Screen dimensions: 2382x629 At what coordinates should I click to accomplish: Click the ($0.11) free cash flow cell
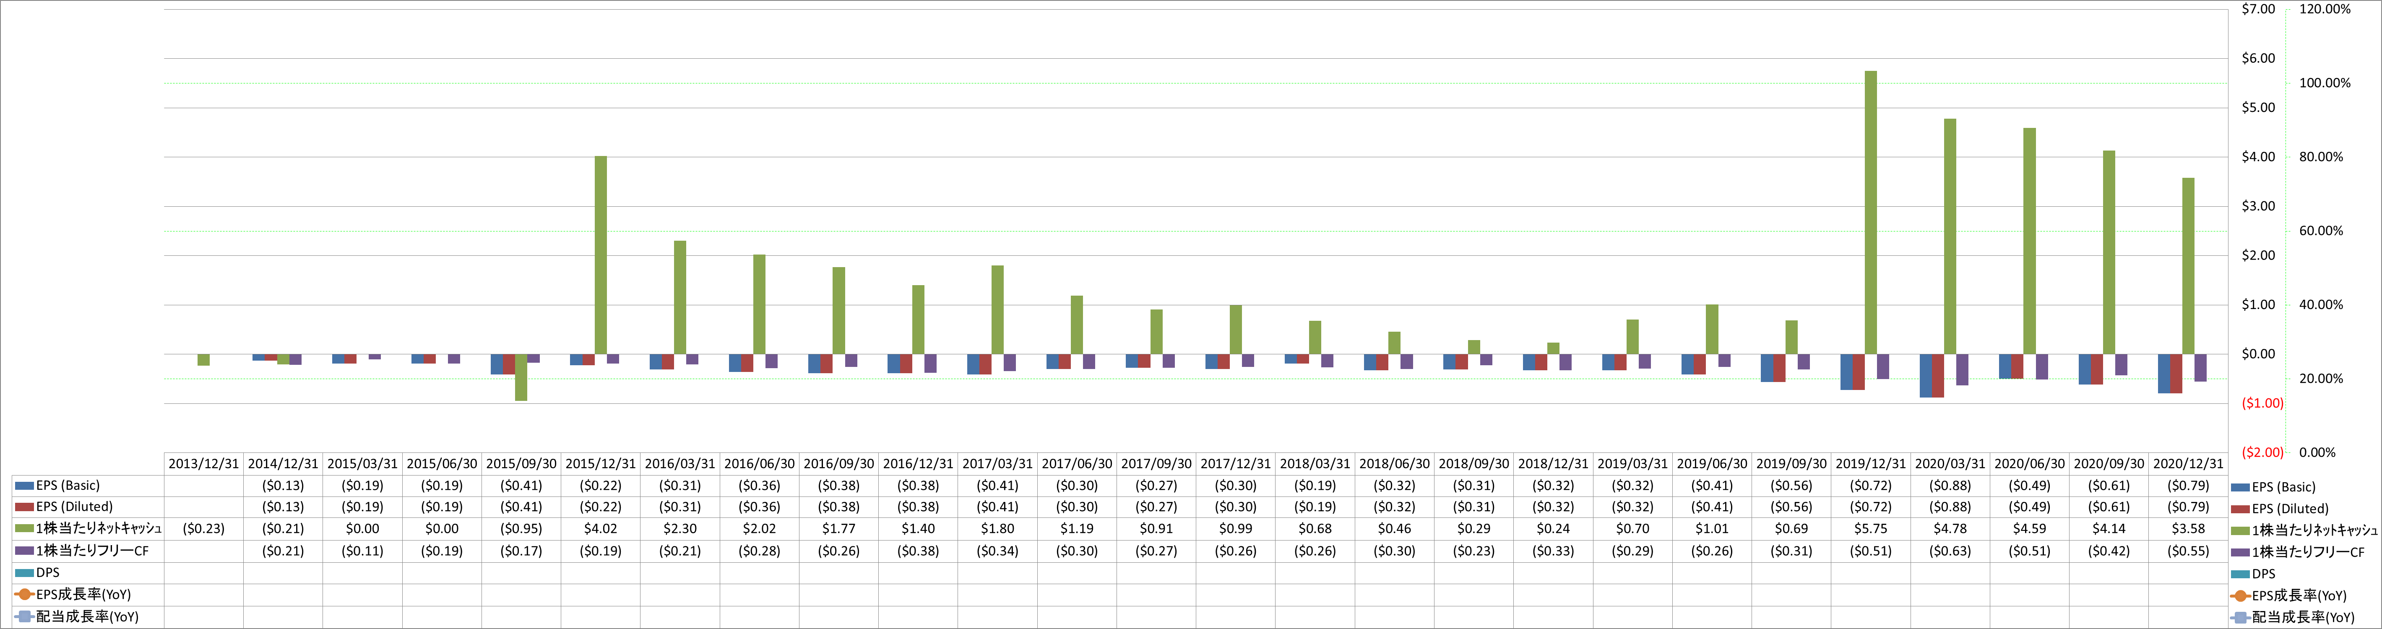(362, 551)
